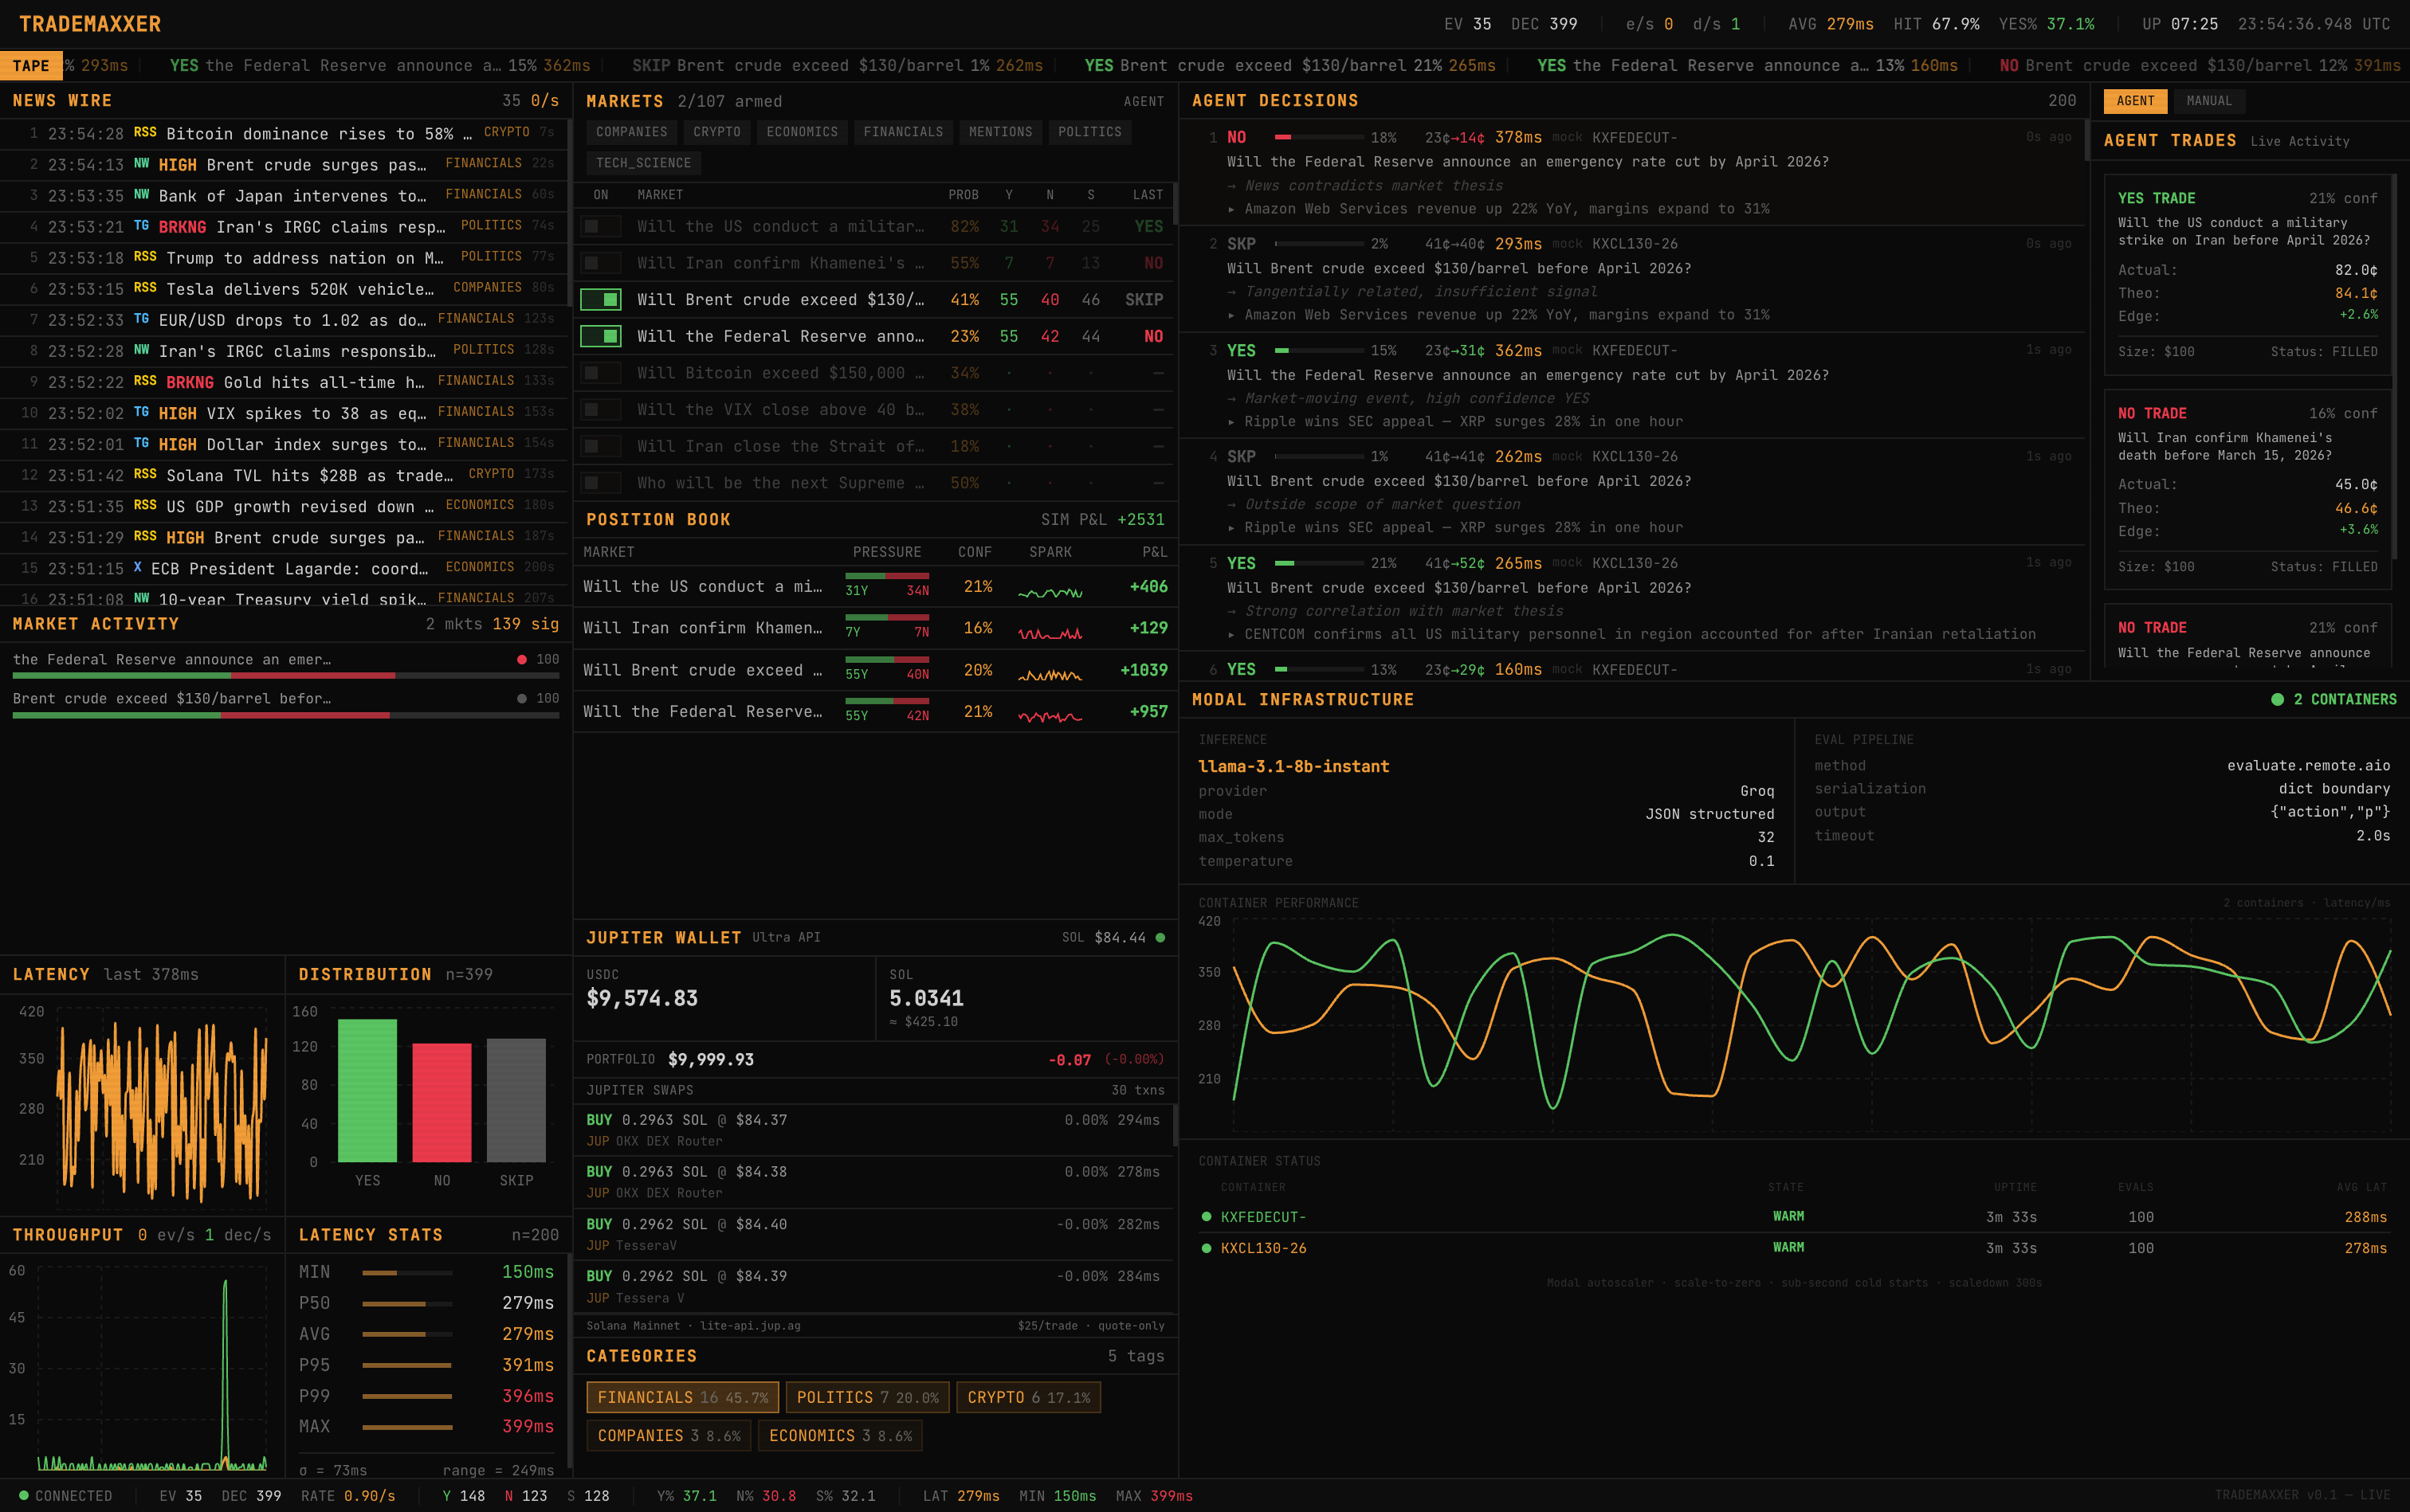Click the NW icon on Bank of Japan news
2410x1512 pixels.
(141, 195)
